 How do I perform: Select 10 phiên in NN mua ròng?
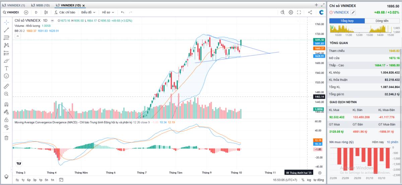[x=392, y=142]
